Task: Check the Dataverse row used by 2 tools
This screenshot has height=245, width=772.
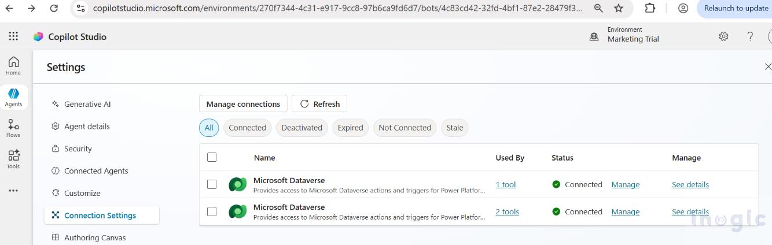Action: (x=212, y=211)
